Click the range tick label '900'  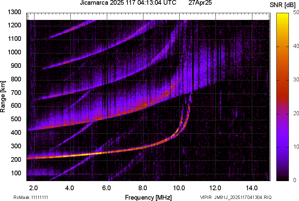point(16,66)
